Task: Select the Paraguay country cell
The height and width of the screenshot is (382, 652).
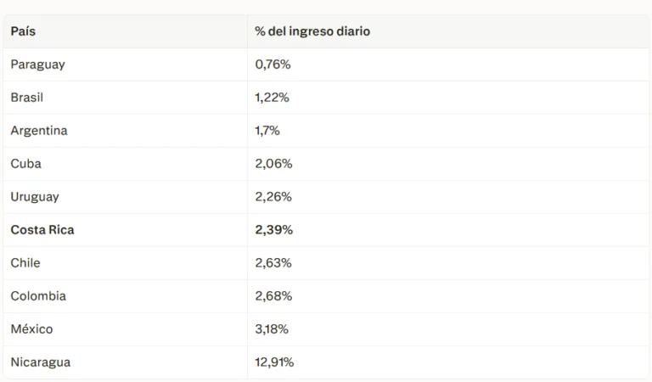Action: (x=38, y=65)
